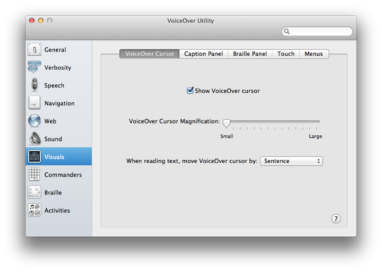The height and width of the screenshot is (272, 382).
Task: Choose the Speech label in sidebar
Action: (x=54, y=85)
